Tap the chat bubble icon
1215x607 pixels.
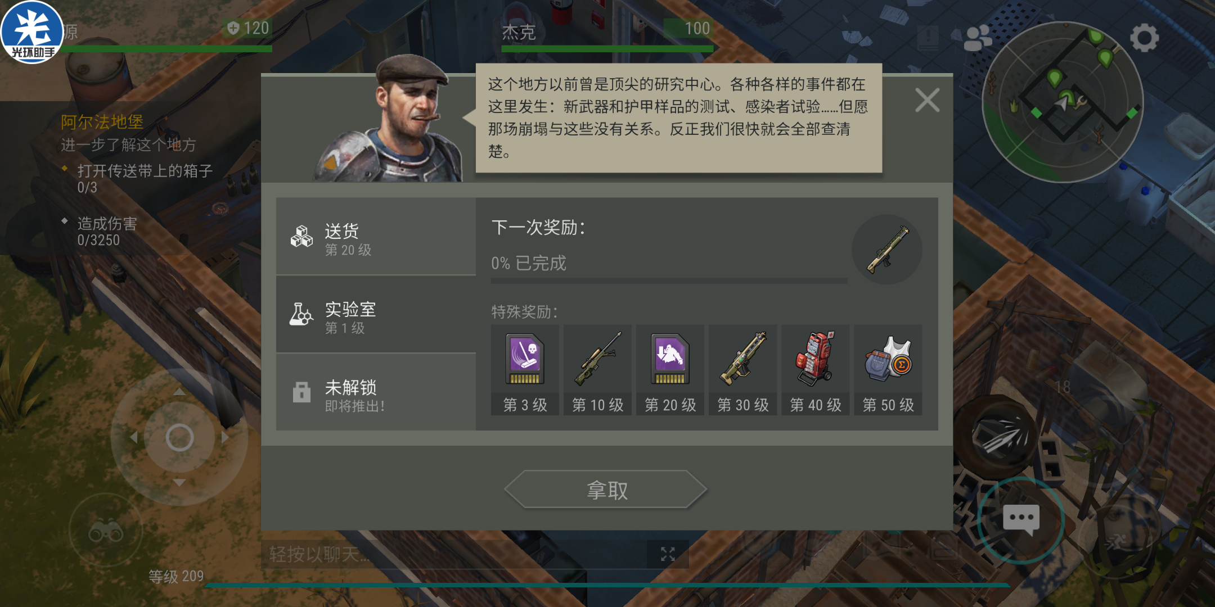[x=1021, y=520]
